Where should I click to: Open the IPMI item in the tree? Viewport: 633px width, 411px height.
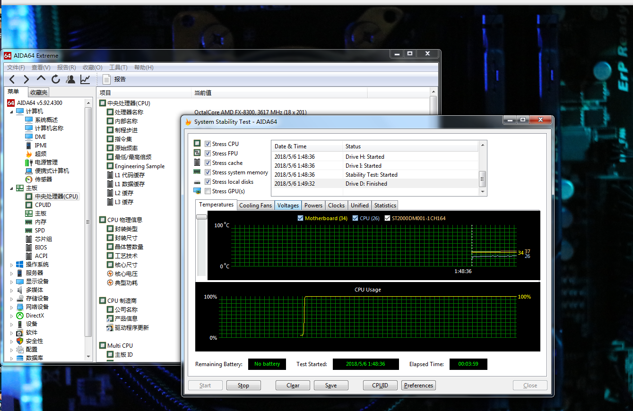[41, 146]
